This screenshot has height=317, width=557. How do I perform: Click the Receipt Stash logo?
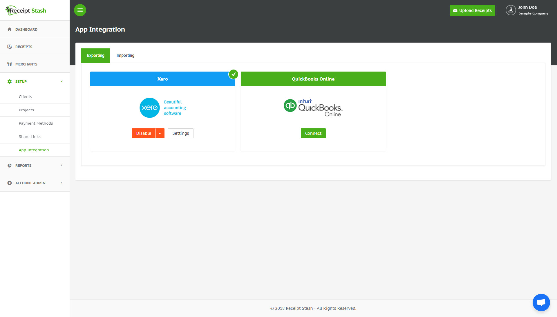[26, 11]
